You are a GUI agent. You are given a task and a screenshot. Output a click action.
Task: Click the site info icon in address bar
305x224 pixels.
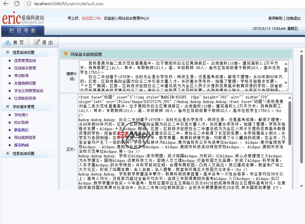point(29,4)
